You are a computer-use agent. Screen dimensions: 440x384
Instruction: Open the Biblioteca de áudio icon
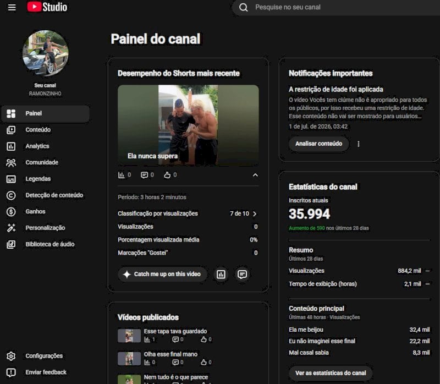click(x=11, y=244)
